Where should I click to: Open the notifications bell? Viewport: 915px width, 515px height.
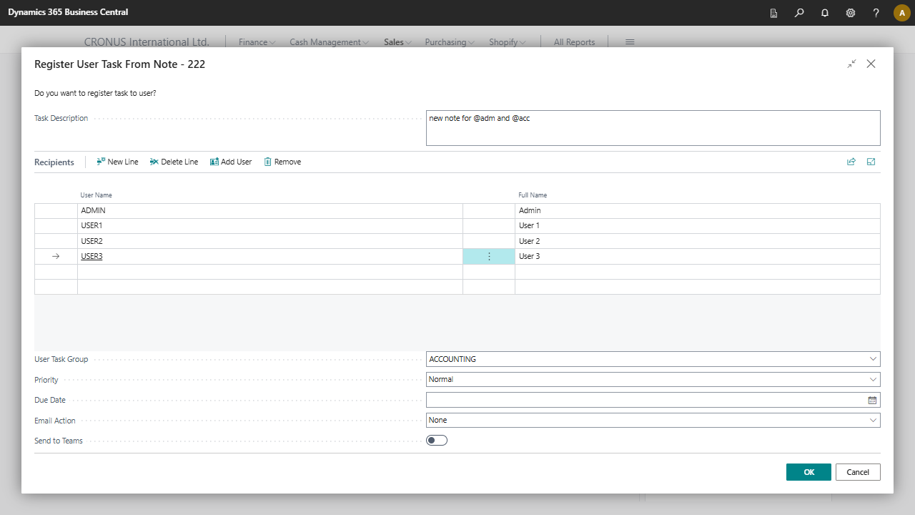(825, 13)
